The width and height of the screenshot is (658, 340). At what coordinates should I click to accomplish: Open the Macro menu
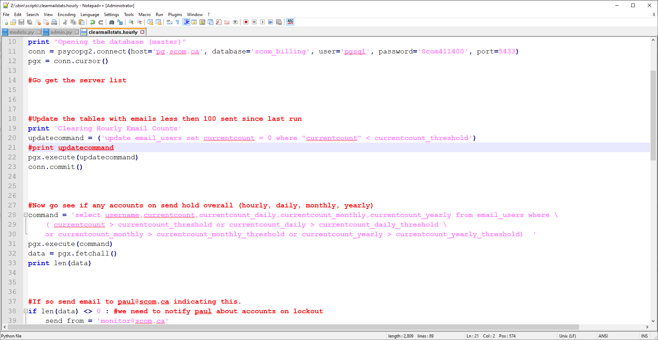(x=144, y=15)
